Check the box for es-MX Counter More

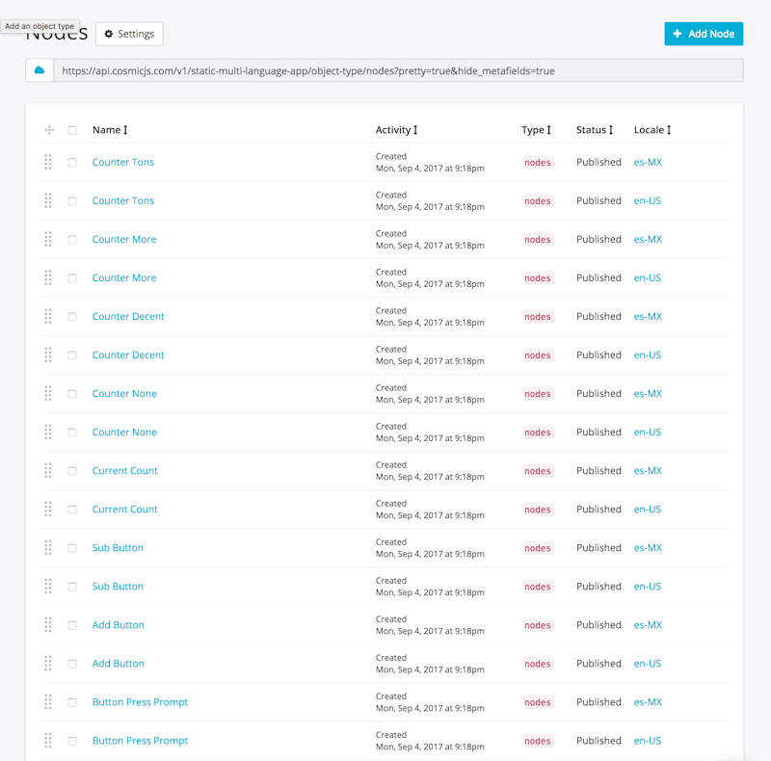tap(72, 240)
